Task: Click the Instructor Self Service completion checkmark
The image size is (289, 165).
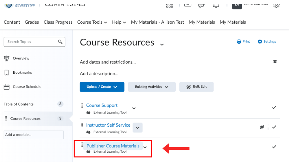Action: 274,127
